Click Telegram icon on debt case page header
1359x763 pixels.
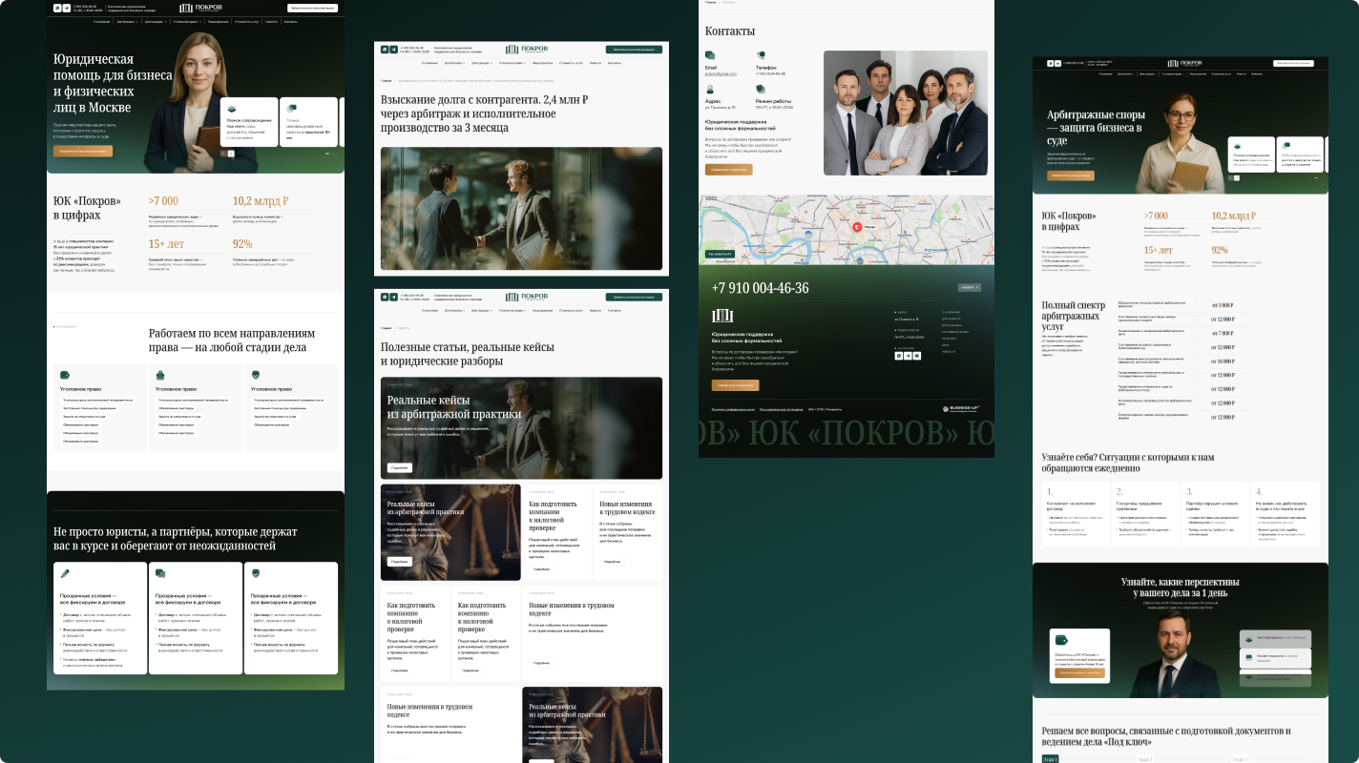pos(394,50)
